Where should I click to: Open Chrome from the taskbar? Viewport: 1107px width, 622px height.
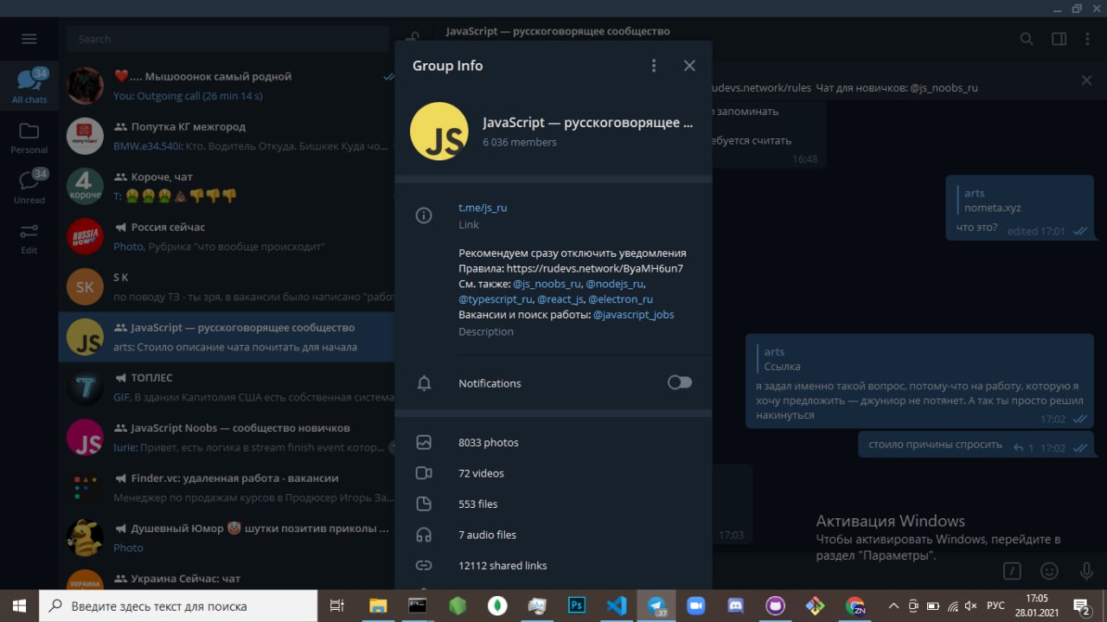click(855, 606)
